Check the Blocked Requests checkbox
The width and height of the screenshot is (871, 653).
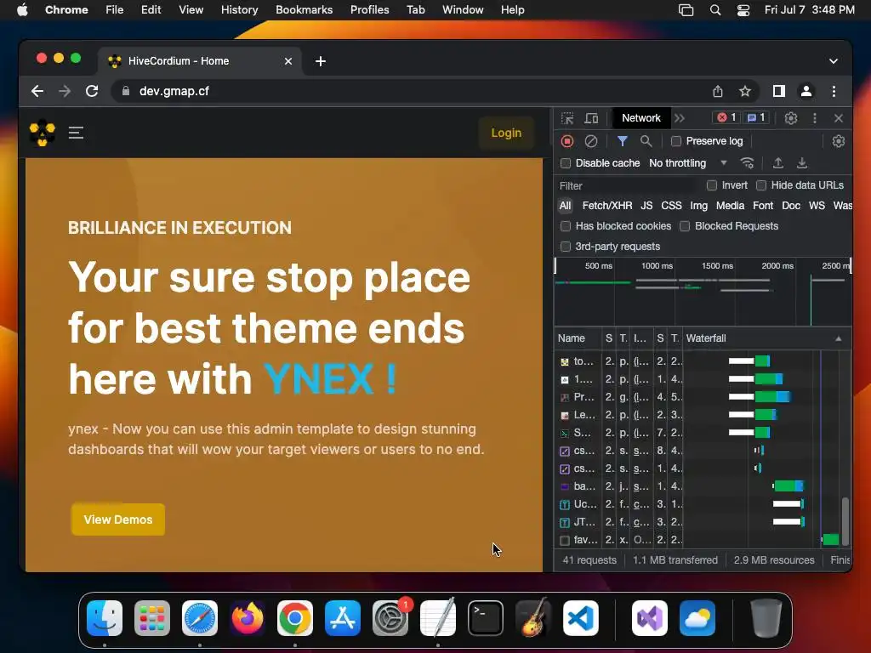685,226
